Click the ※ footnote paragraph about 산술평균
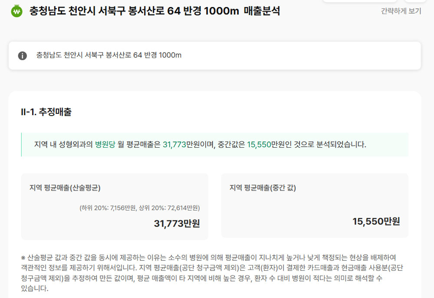 pos(212,273)
